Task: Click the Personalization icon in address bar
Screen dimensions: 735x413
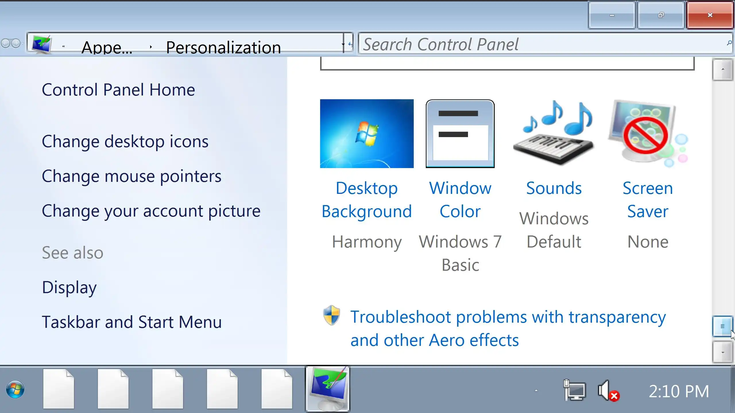Action: [42, 44]
